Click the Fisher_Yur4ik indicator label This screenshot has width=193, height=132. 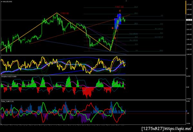(7, 101)
